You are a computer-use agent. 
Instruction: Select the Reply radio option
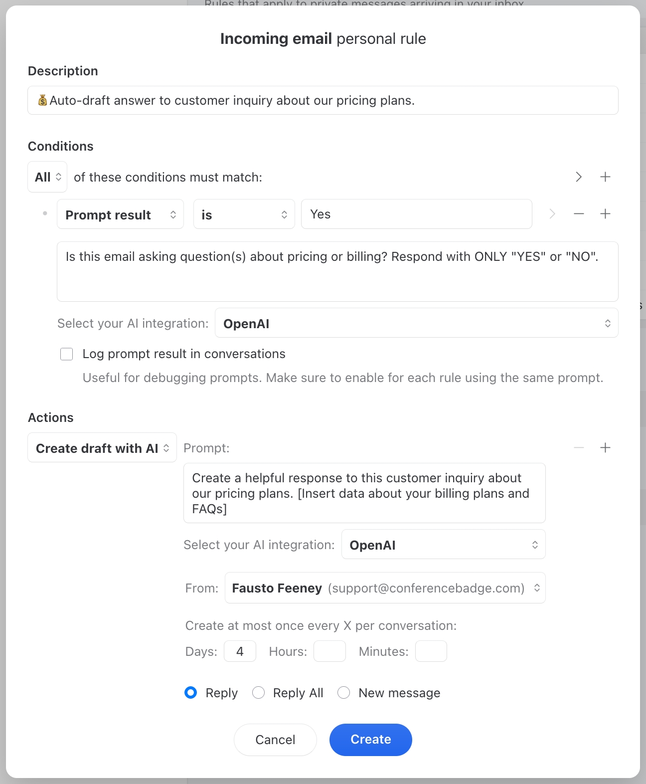191,693
